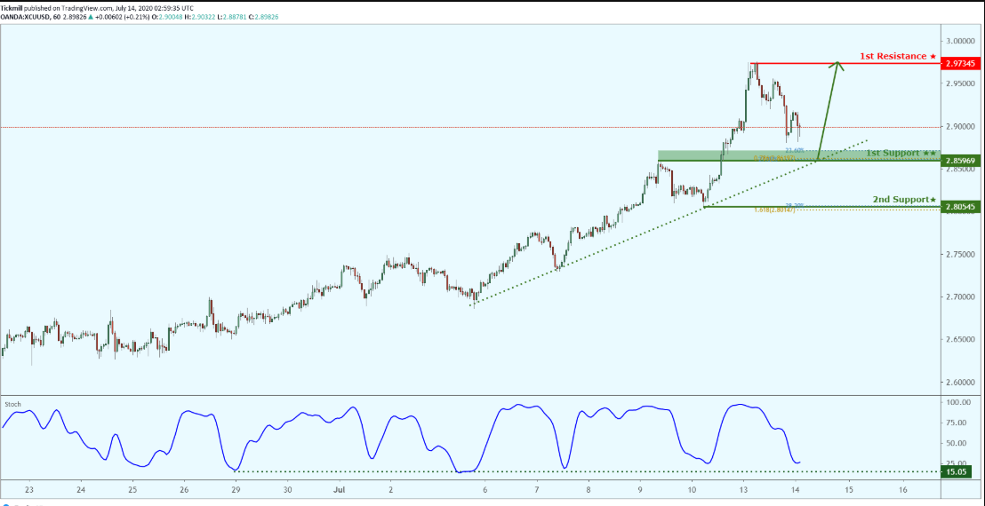Click the 23.60% Fibonacci level label

coord(795,151)
